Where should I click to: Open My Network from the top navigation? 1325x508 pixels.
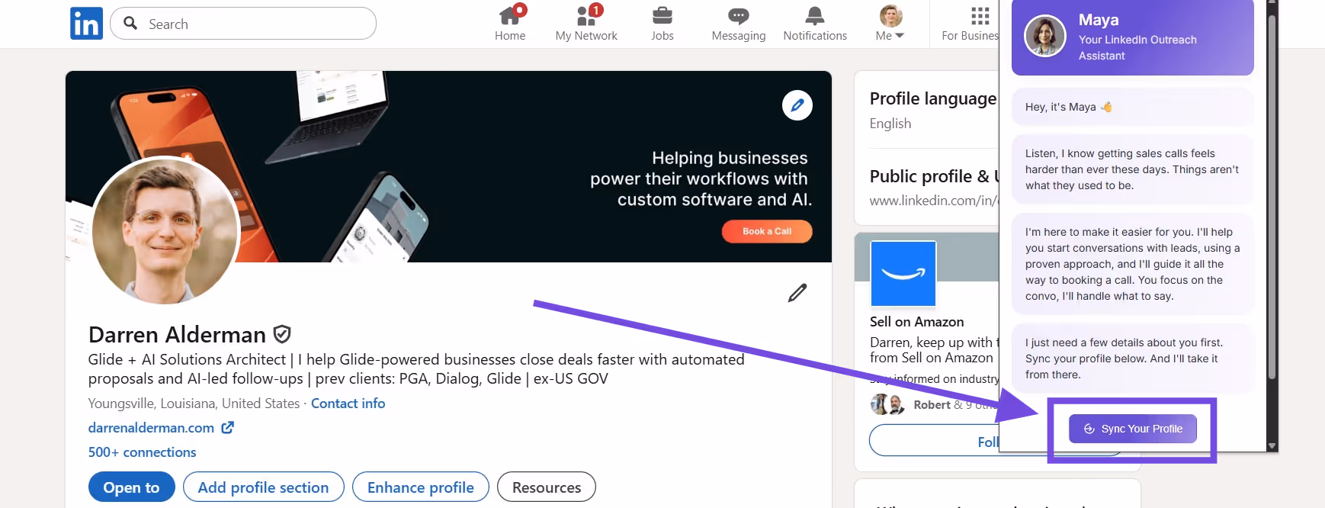586,24
